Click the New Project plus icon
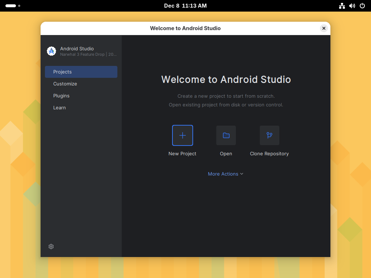 [x=183, y=135]
